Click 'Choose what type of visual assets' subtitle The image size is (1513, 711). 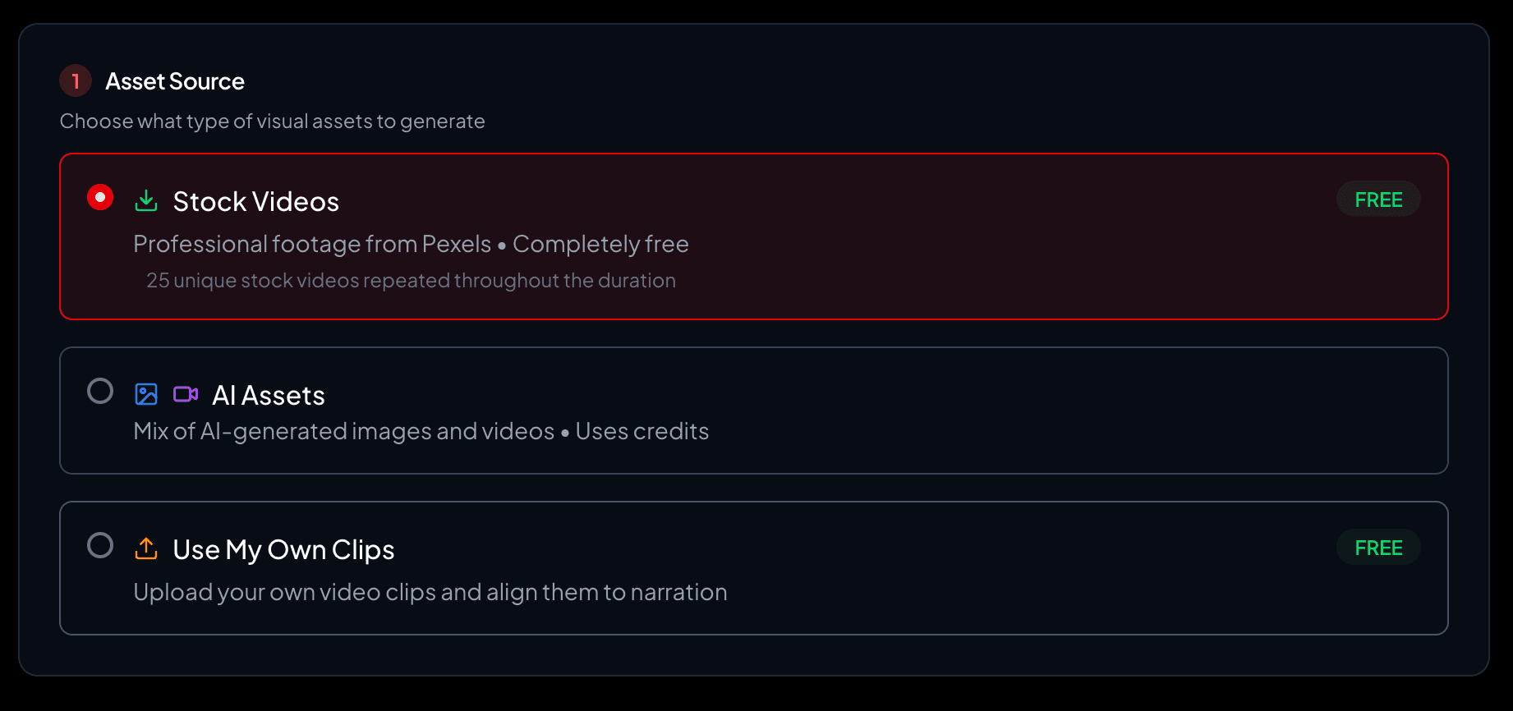pyautogui.click(x=272, y=122)
